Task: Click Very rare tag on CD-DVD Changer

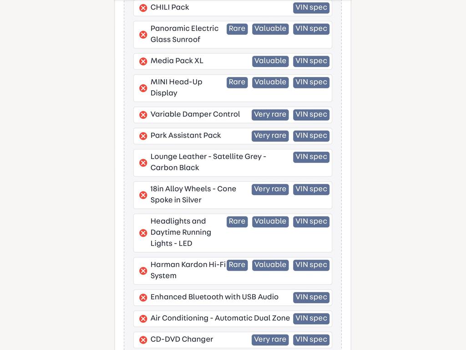Action: coord(270,340)
